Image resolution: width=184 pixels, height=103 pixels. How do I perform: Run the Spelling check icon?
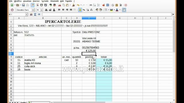[51, 5]
